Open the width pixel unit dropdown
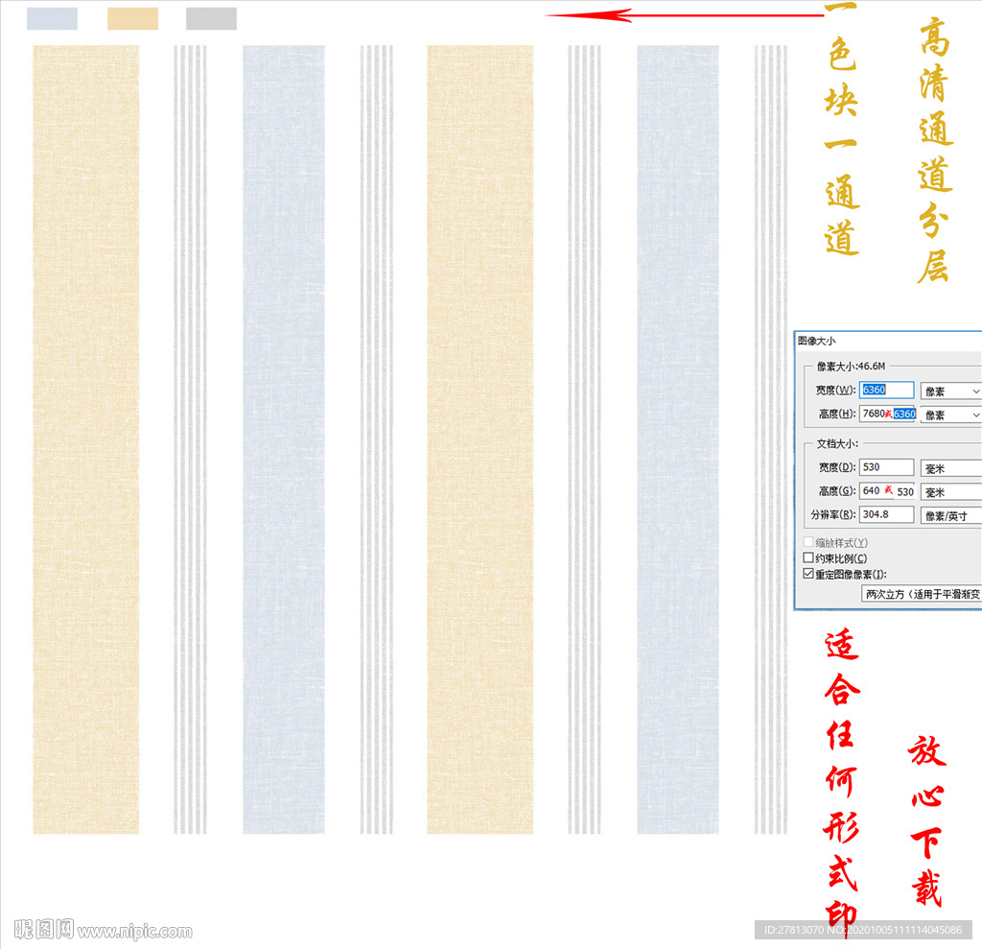Image resolution: width=982 pixels, height=949 pixels. [x=950, y=391]
